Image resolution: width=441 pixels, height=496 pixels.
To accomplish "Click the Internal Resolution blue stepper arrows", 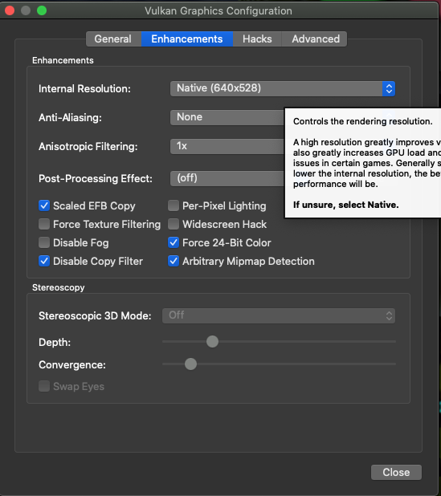I will pyautogui.click(x=389, y=88).
